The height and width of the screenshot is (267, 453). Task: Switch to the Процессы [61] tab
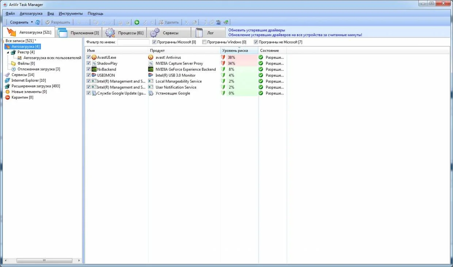[124, 32]
